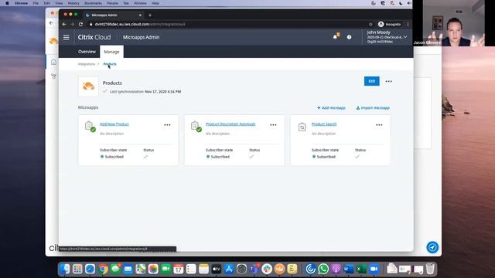Viewport: 495px width, 278px height.
Task: Switch to the Overview tab
Action: point(87,52)
